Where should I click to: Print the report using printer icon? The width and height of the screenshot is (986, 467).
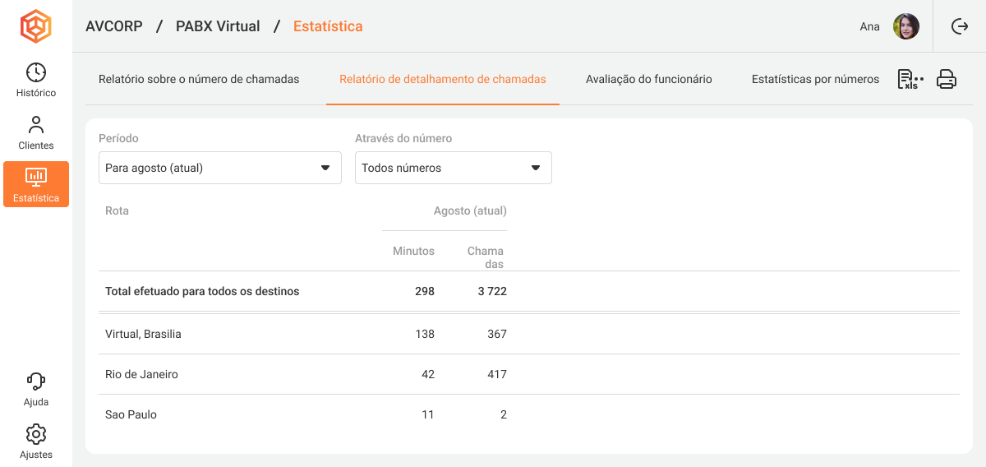(x=947, y=79)
